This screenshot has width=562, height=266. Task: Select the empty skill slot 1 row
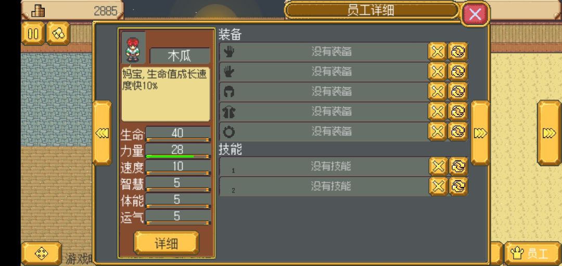click(x=324, y=166)
